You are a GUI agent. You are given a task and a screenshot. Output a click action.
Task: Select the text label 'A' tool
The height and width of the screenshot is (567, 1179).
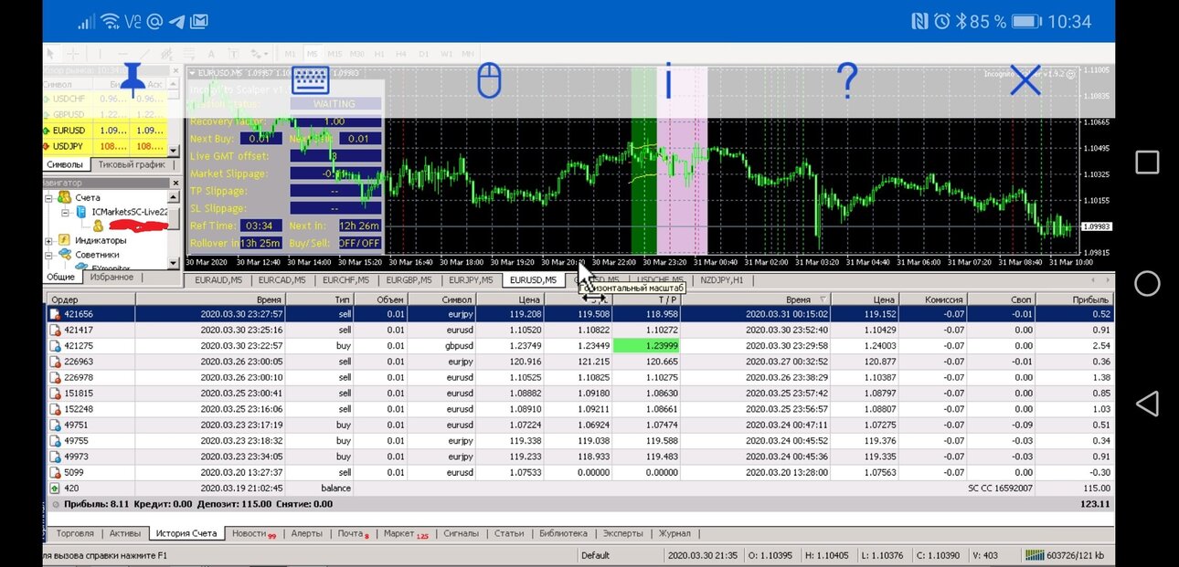click(211, 53)
